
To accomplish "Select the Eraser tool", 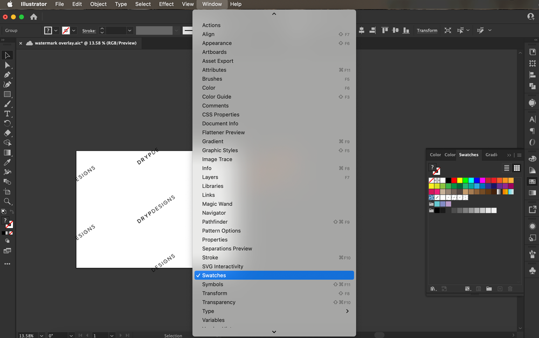I will [7, 133].
